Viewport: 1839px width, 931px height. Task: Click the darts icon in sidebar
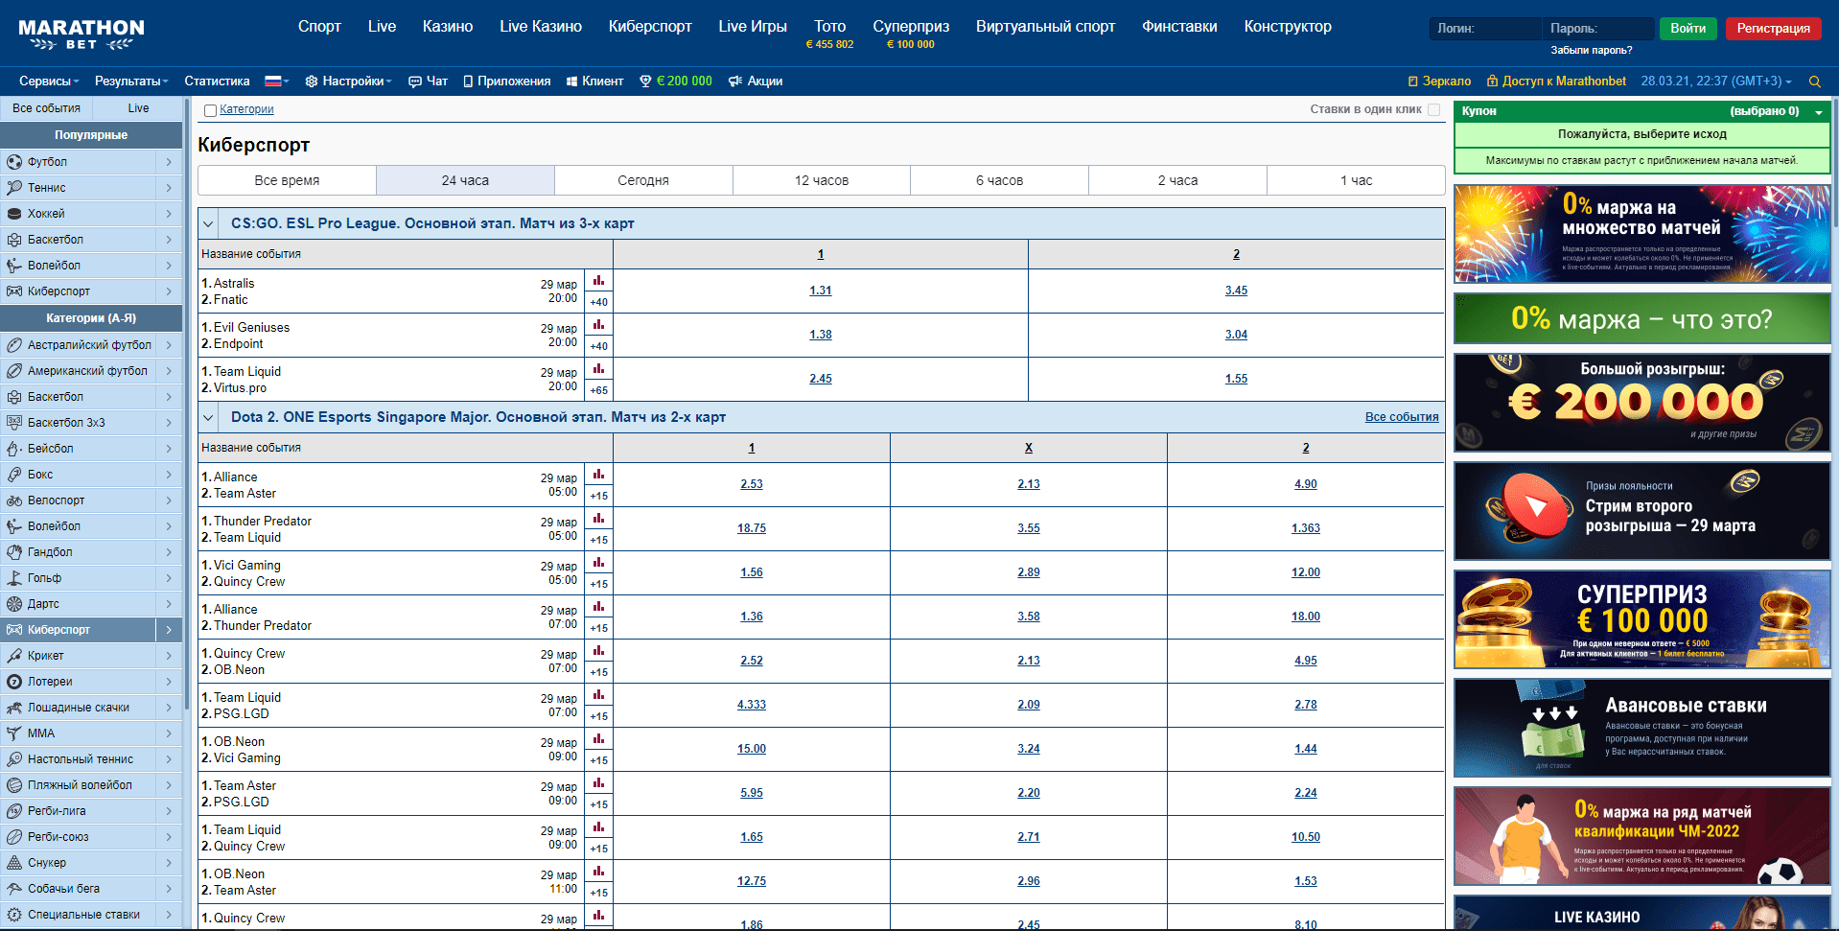pos(14,604)
